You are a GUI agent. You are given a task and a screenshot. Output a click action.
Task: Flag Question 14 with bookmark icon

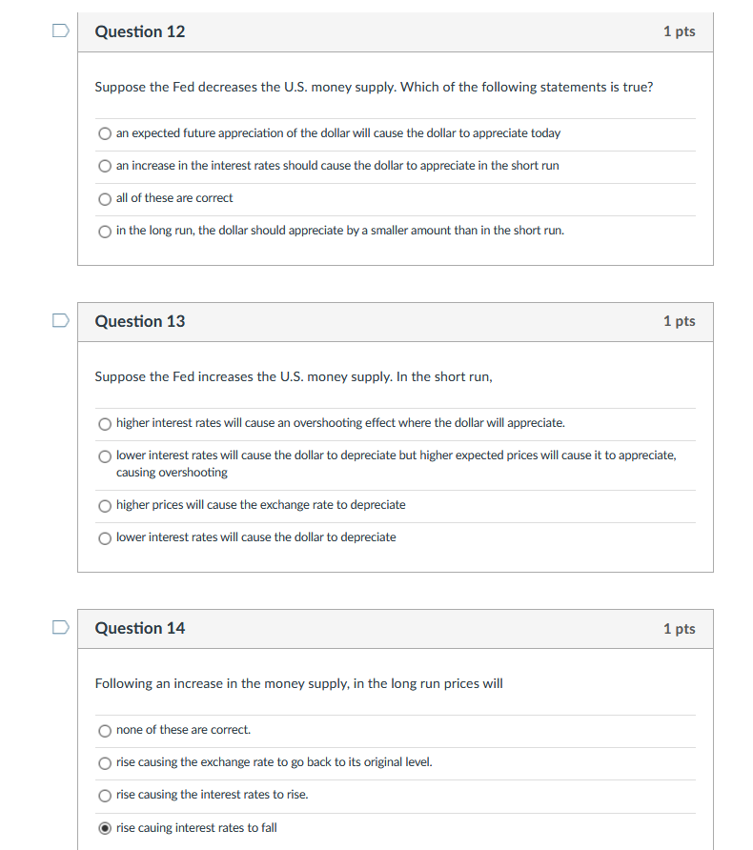[x=61, y=628]
